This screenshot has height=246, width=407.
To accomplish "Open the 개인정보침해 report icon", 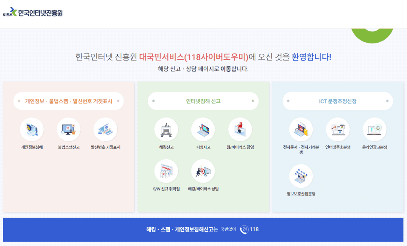I will pos(32,129).
